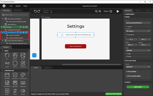153x96 pixels.
Task: Collapse the saveCountSwitchPanel tree node
Action: point(3,32)
